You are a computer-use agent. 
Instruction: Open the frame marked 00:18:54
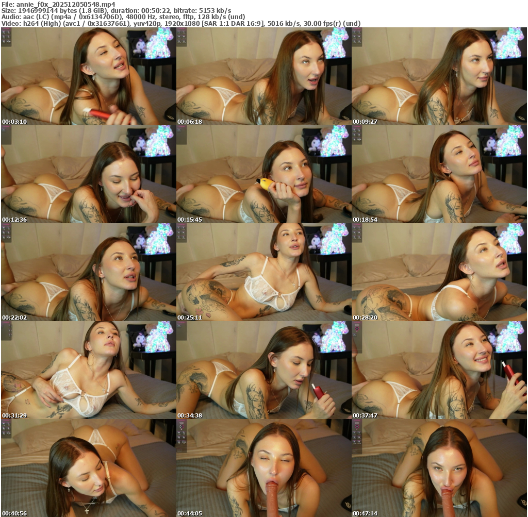(439, 174)
